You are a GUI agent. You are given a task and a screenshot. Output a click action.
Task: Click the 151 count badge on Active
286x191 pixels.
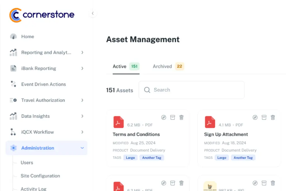(134, 66)
